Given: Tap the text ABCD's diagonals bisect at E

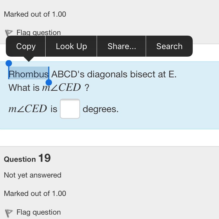Looking at the screenshot, I should coord(114,74).
